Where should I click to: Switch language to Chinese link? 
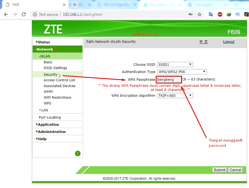[203, 42]
